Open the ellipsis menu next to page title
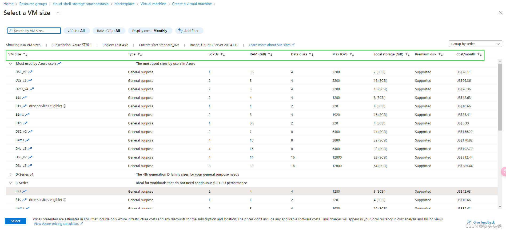 59,13
